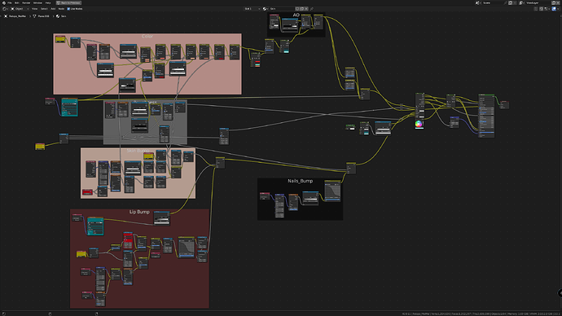This screenshot has width=562, height=316.
Task: Click the curve graph in the Lip Bump frame
Action: pos(187,247)
